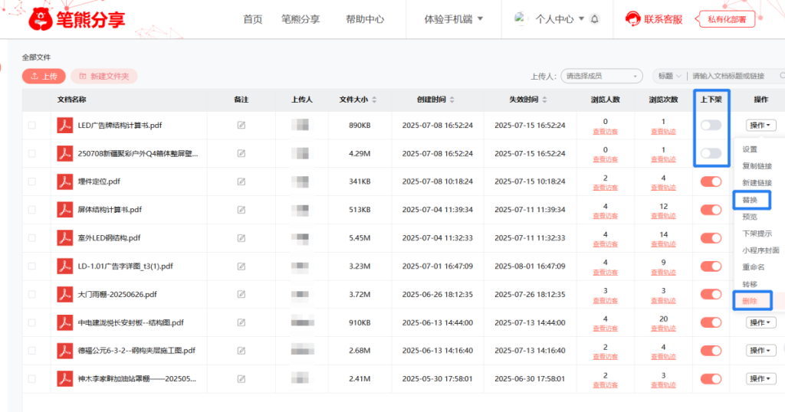Click PDF icon for 埋件定位.pdf

(x=64, y=181)
